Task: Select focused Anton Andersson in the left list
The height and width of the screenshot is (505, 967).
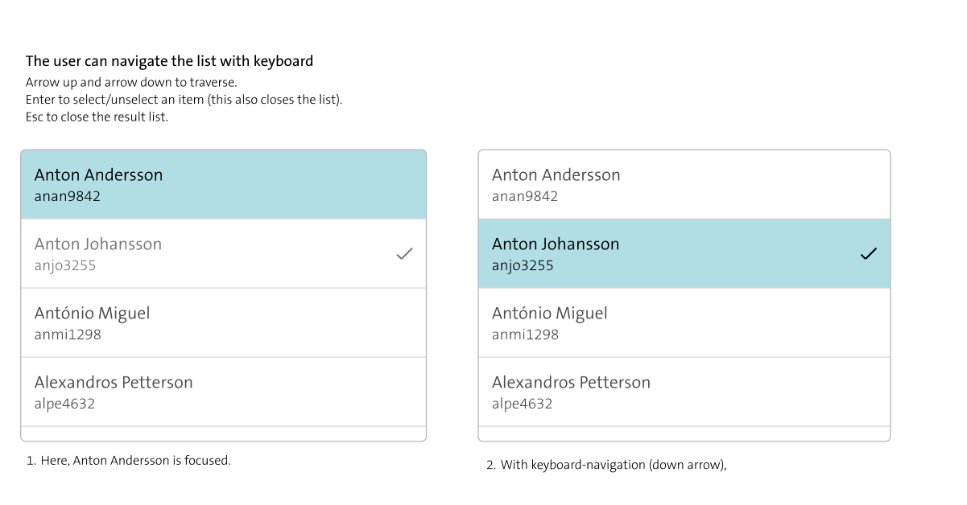Action: coord(98,175)
